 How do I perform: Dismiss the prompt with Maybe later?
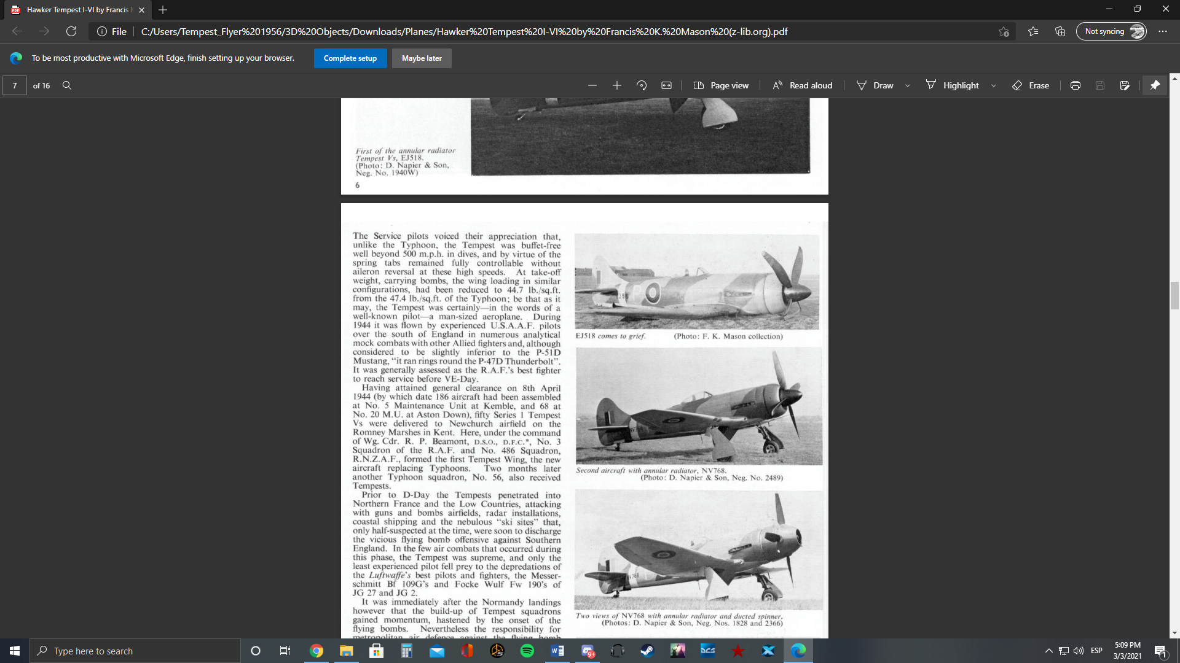click(422, 58)
